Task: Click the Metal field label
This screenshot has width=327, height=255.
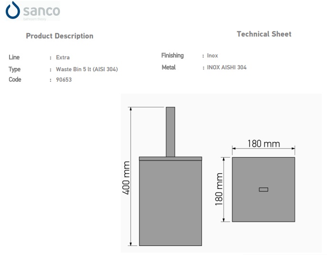Action: pyautogui.click(x=168, y=67)
